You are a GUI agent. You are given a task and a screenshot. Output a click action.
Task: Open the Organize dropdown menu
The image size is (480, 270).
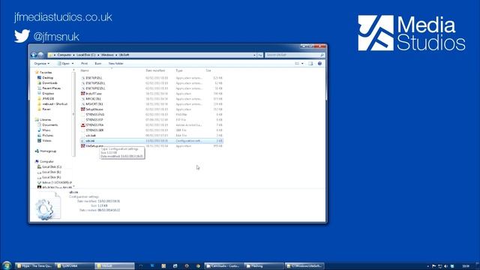[42, 63]
